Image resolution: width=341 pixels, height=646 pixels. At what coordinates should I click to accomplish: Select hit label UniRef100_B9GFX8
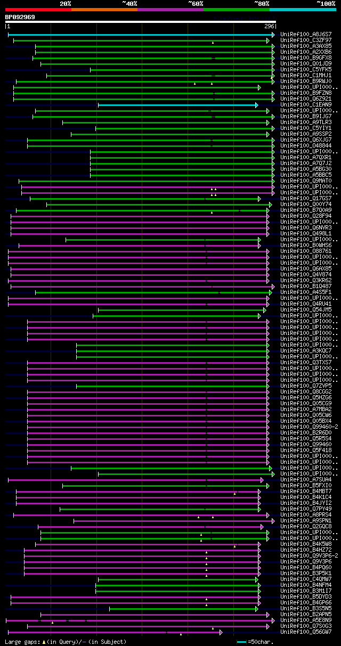click(306, 58)
